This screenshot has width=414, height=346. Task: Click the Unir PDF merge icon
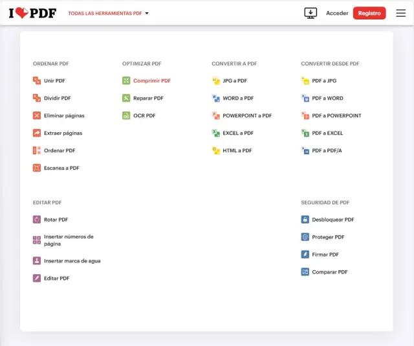coord(37,81)
